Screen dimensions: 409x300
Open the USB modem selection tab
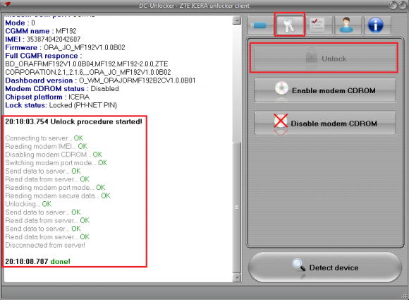tap(260, 25)
